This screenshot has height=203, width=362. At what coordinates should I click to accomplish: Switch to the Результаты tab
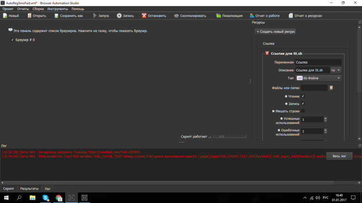coord(29,189)
